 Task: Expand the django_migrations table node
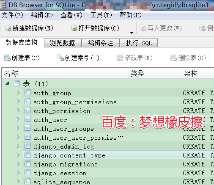18,164
